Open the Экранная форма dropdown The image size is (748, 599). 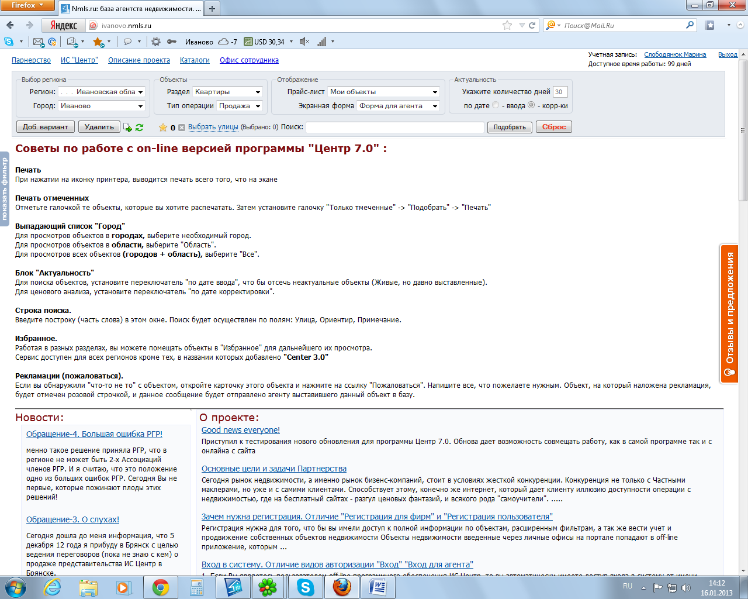398,106
